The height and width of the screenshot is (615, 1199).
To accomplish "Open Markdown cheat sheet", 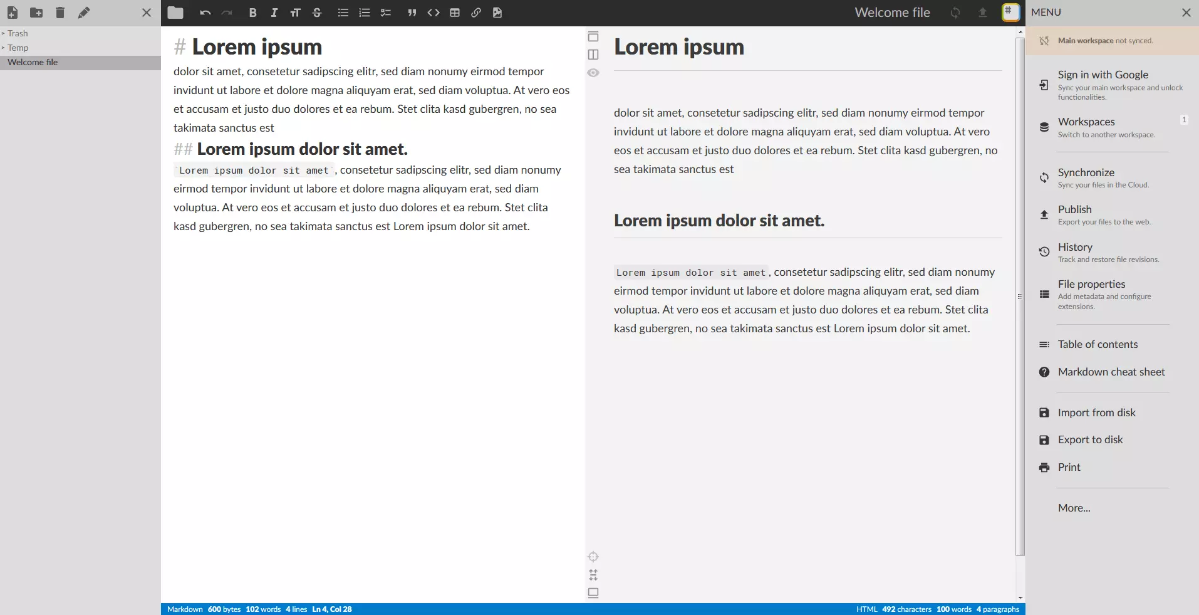I will click(x=1112, y=372).
